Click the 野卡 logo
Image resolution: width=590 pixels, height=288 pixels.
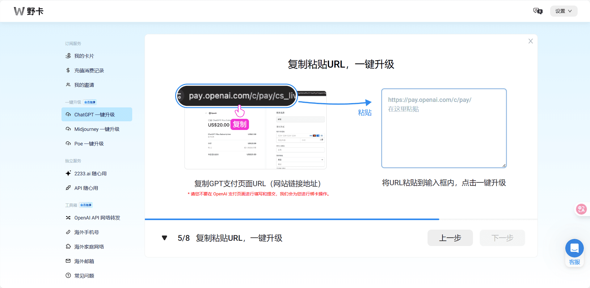coord(29,11)
